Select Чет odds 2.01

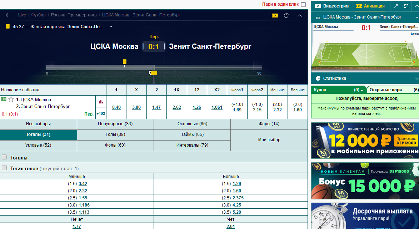coord(231,227)
